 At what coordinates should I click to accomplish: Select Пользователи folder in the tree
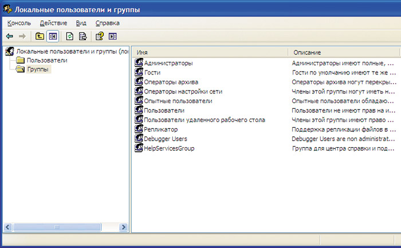tap(47, 60)
